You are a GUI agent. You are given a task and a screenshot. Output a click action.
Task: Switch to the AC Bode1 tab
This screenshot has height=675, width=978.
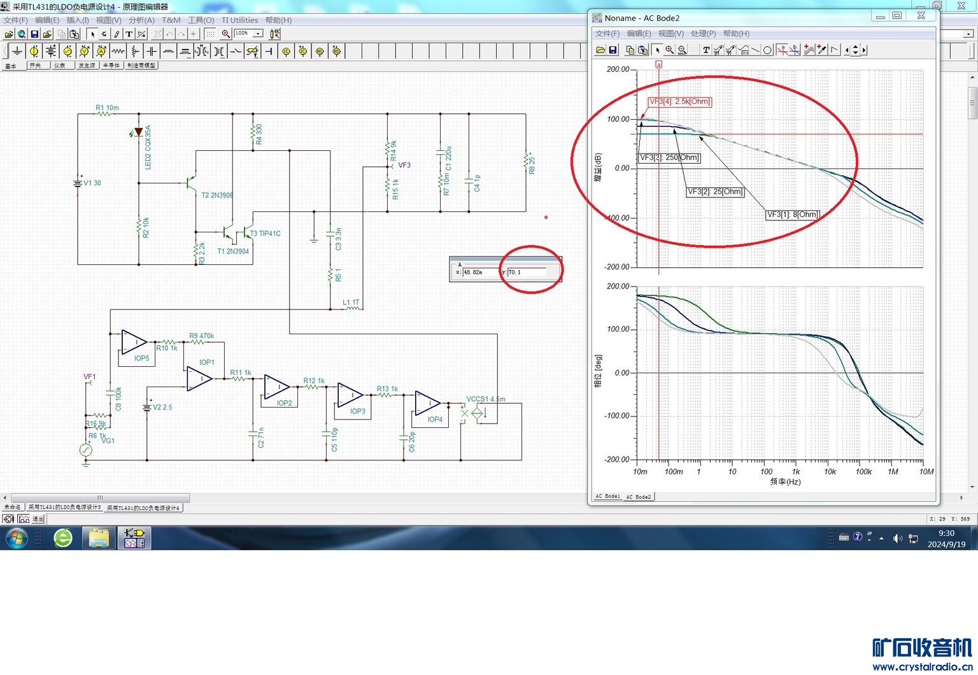tap(607, 496)
